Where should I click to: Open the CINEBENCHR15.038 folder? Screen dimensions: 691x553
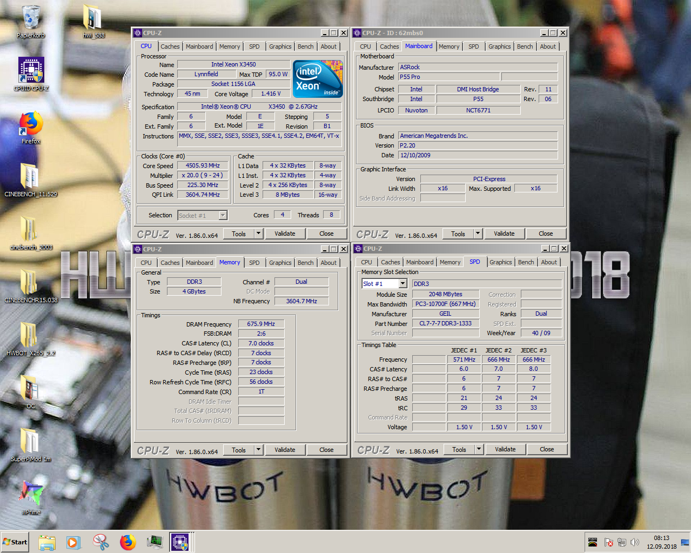click(31, 286)
